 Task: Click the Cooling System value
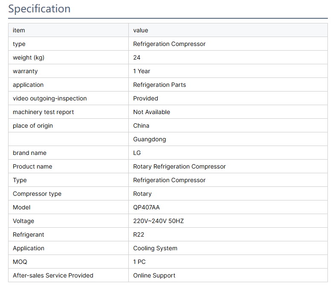[155, 248]
